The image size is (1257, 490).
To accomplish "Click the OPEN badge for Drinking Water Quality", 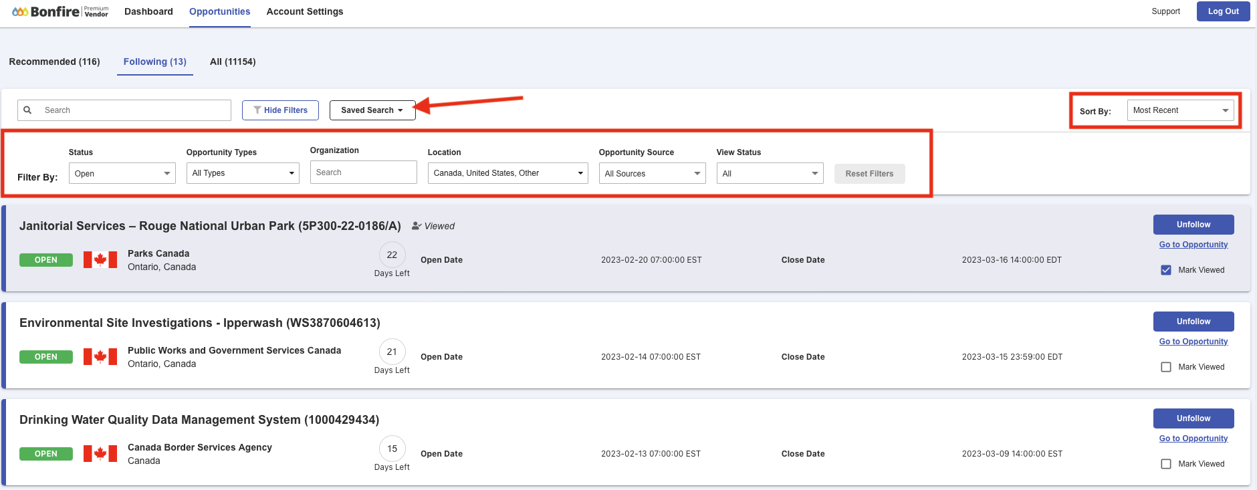I will pyautogui.click(x=46, y=454).
